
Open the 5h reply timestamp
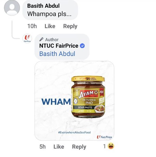[x=42, y=147]
